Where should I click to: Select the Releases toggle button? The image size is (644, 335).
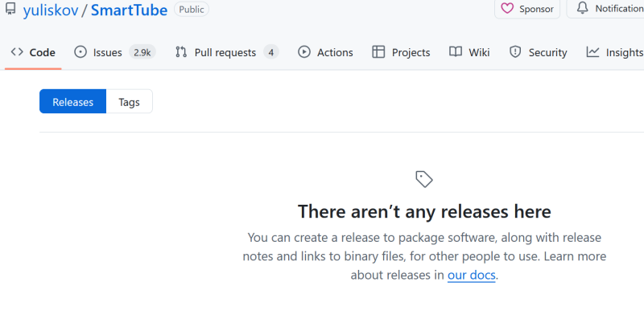click(72, 102)
